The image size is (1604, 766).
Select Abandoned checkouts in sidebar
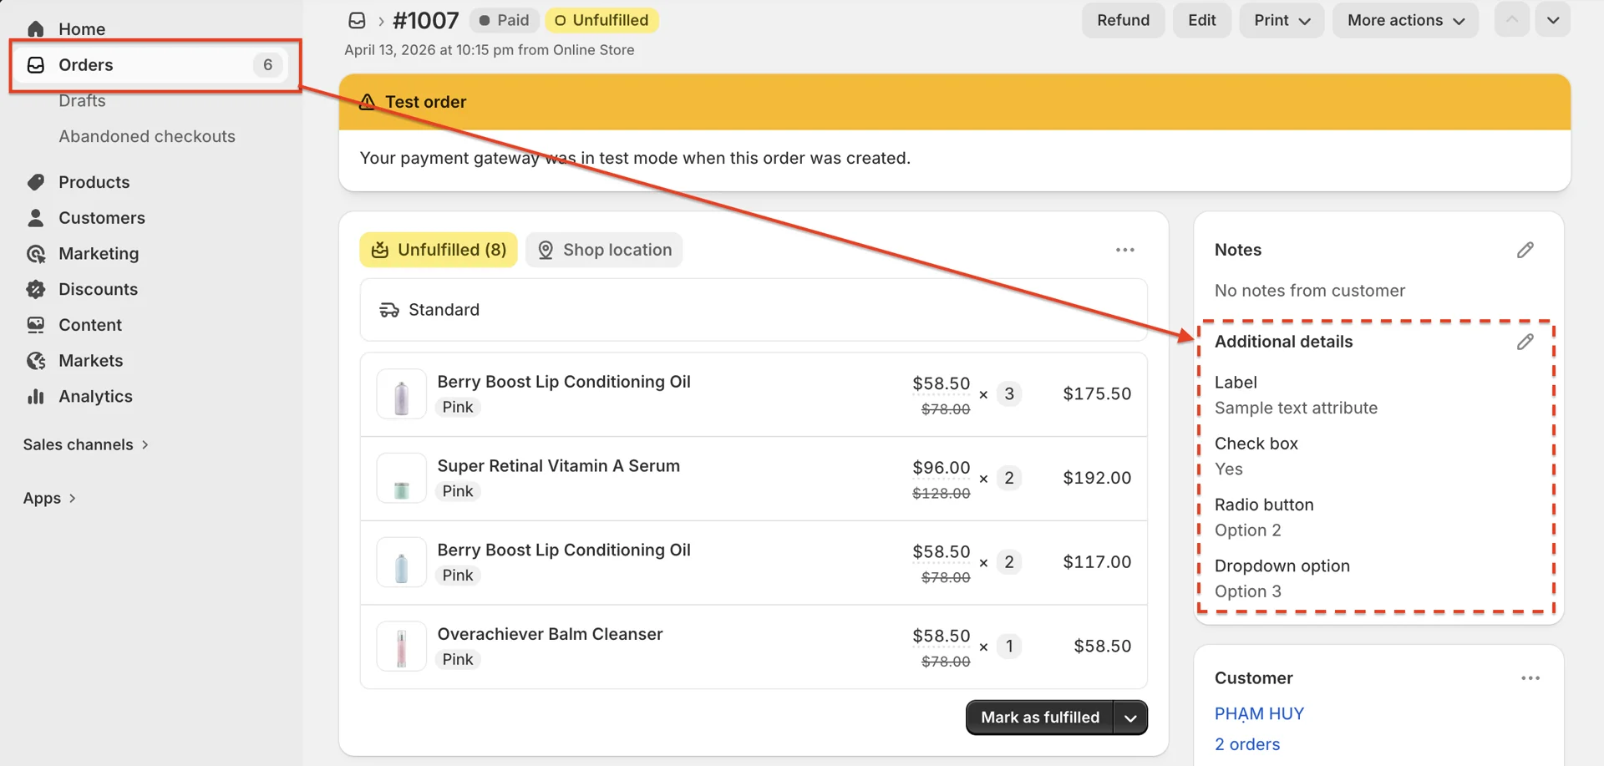(147, 136)
